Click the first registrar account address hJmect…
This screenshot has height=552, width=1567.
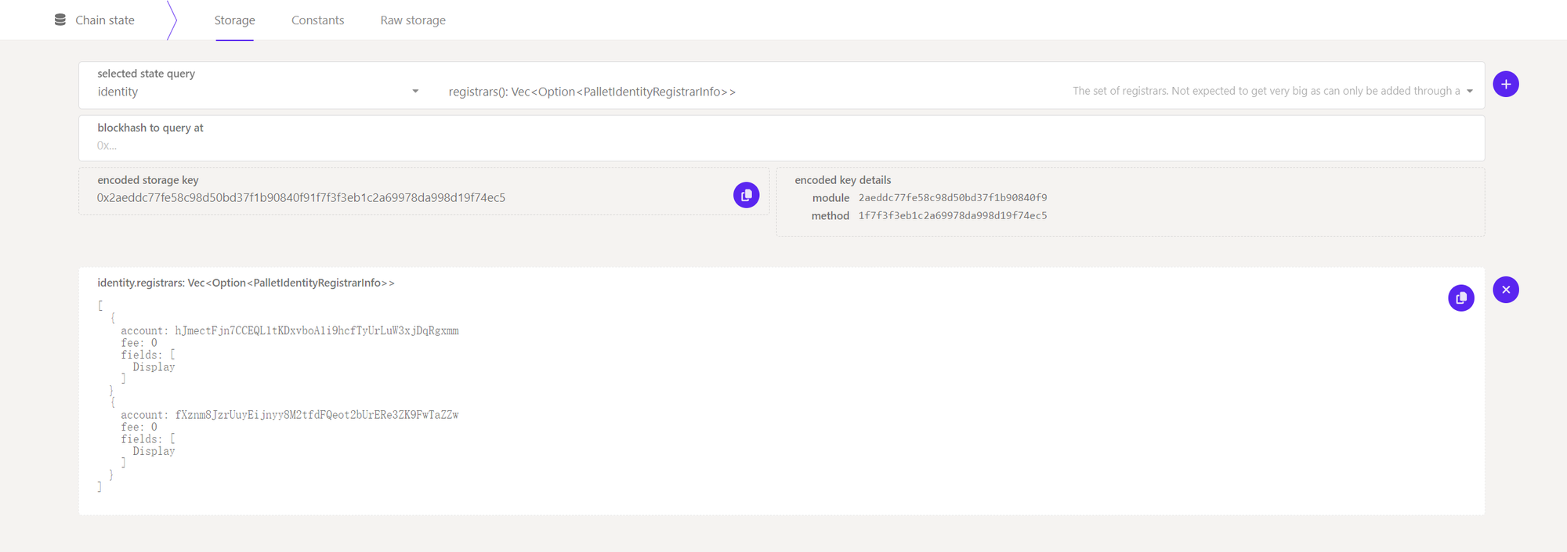[x=317, y=331]
